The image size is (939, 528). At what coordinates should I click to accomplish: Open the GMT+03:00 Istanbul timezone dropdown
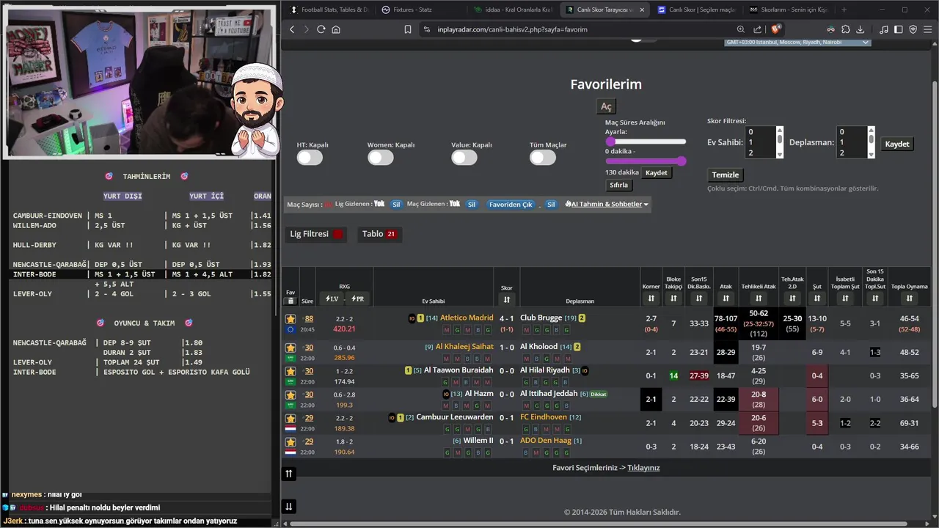coord(797,43)
